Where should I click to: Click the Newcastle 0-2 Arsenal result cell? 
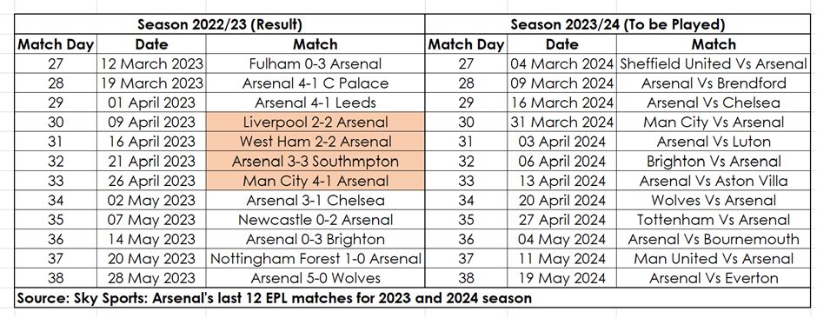pos(316,220)
